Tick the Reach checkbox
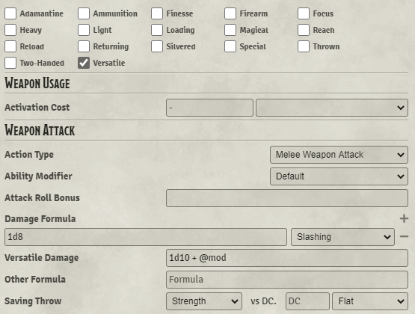 tap(304, 30)
